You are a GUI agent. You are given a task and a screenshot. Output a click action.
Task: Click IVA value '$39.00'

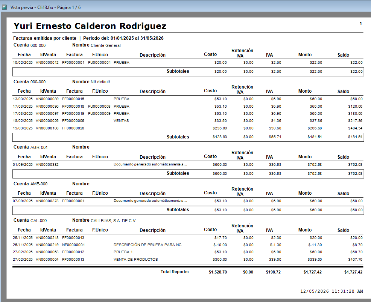click(275, 259)
